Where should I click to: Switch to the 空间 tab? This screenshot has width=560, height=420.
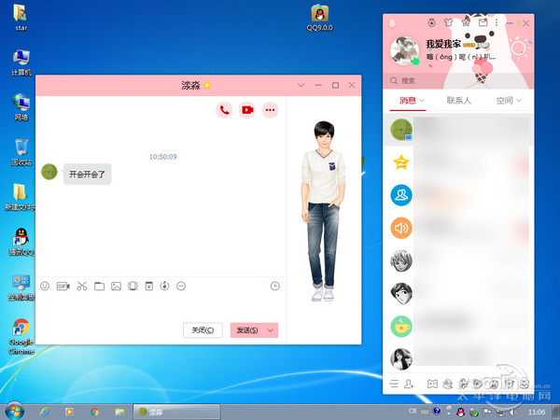tap(504, 101)
